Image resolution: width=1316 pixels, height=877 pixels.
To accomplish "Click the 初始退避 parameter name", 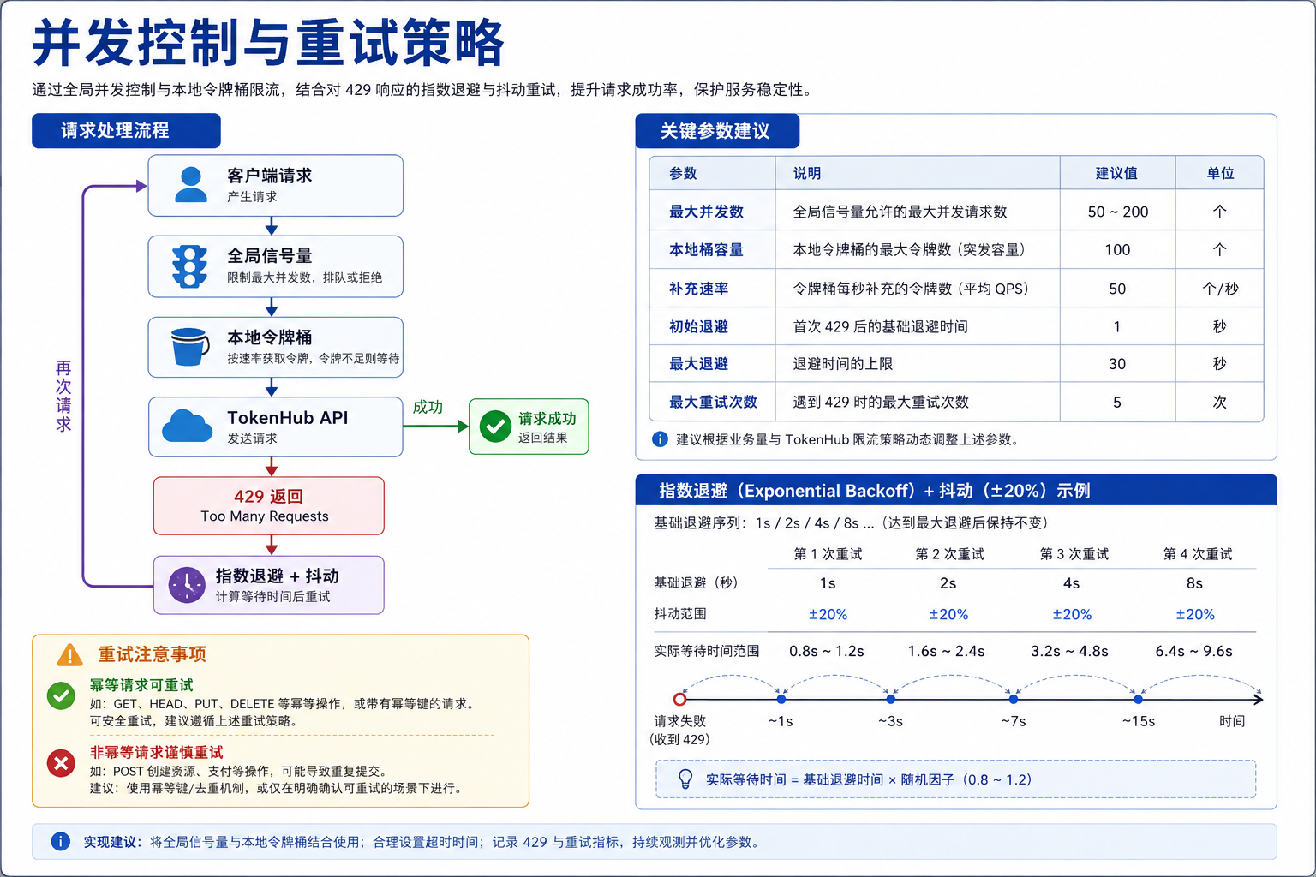I will [698, 326].
